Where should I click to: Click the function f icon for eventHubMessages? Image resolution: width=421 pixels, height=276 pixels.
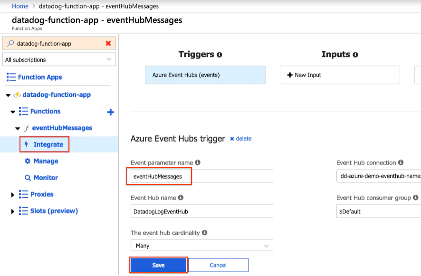(27, 129)
